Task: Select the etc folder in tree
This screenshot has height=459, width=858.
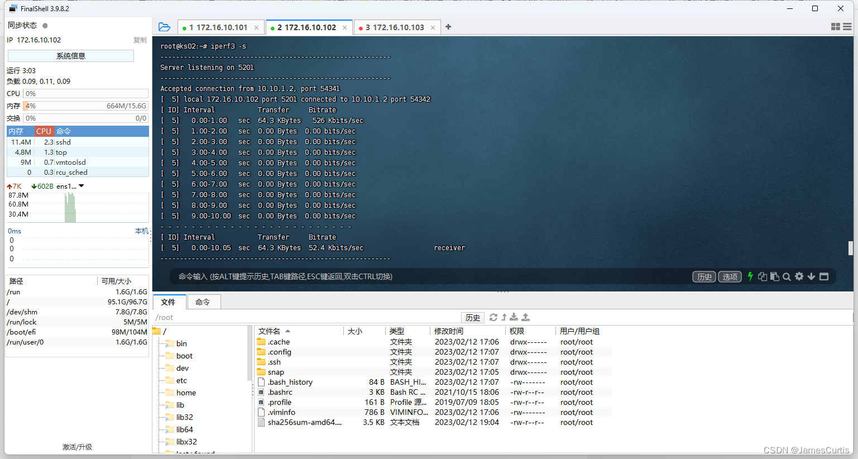Action: tap(181, 380)
